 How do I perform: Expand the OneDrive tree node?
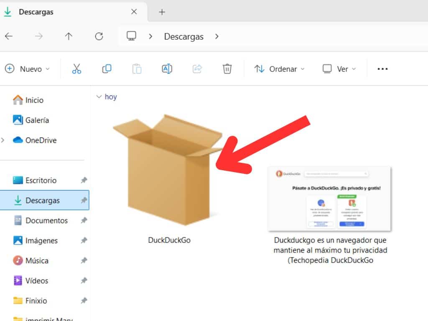pos(3,140)
